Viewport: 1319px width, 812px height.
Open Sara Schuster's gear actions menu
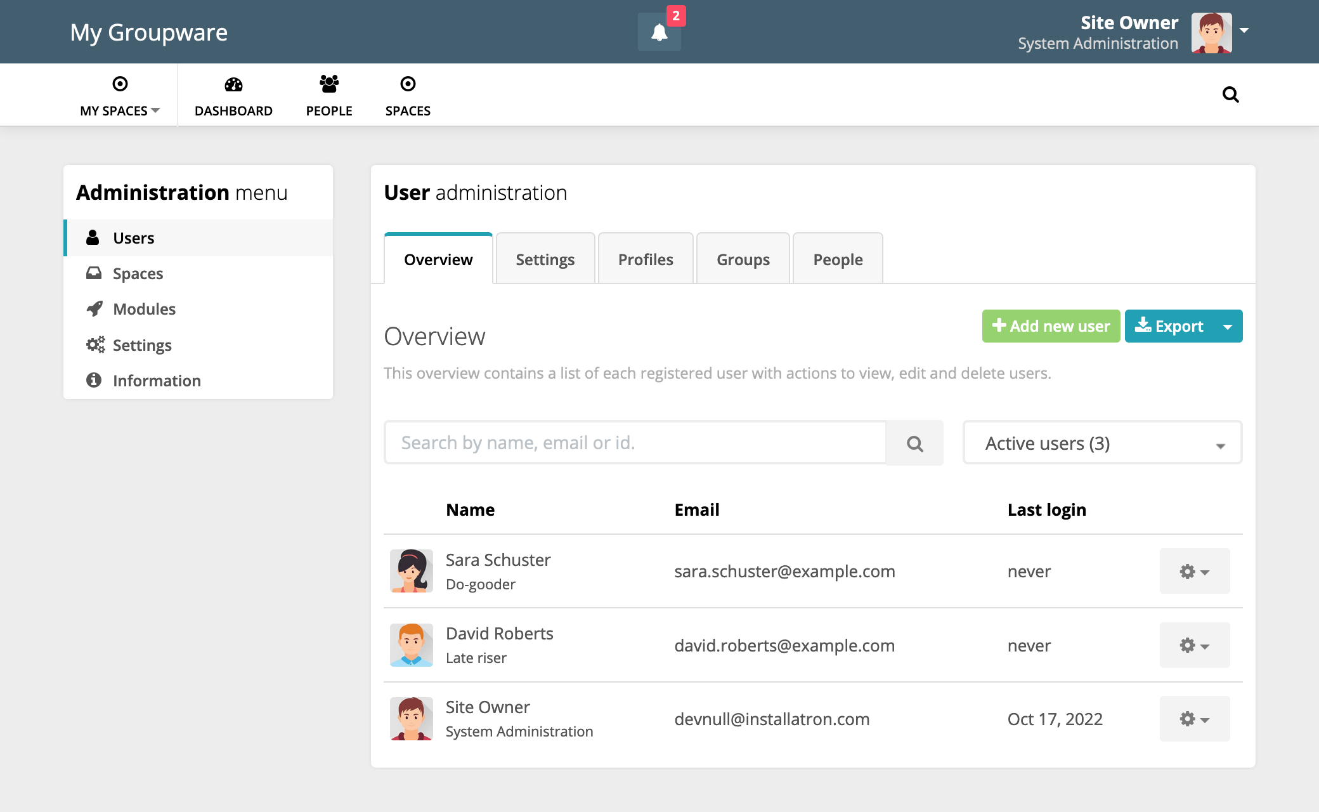coord(1194,572)
